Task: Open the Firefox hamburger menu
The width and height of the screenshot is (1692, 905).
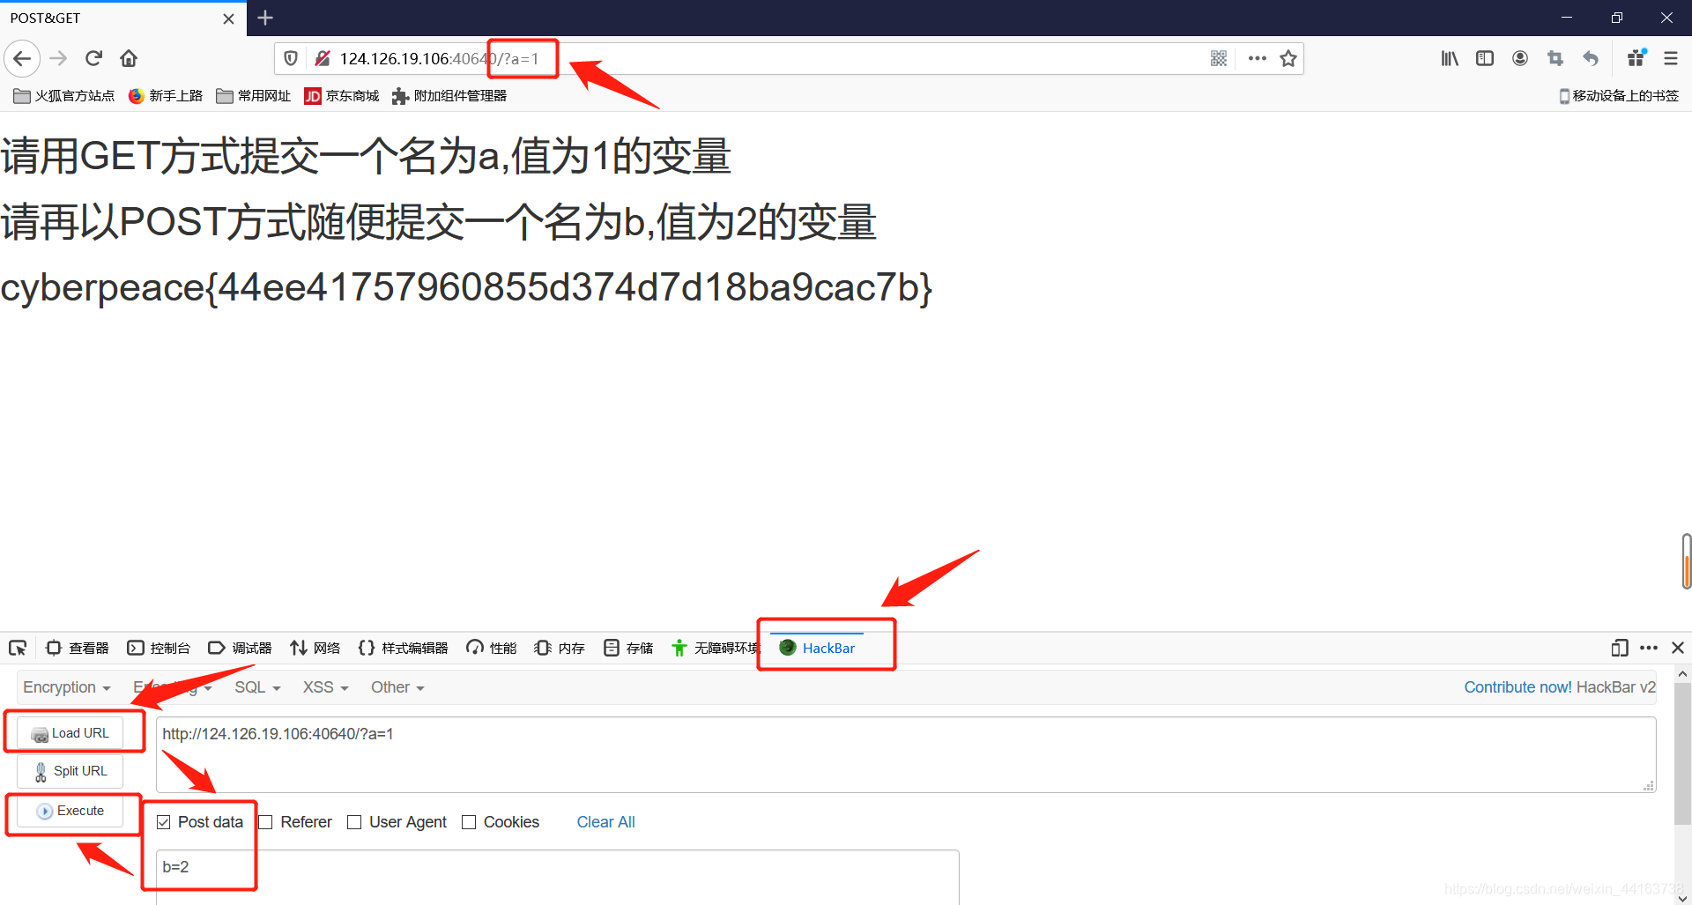Action: [1671, 58]
